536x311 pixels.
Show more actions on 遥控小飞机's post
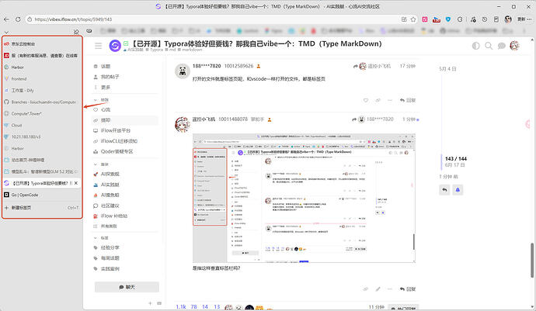pyautogui.click(x=390, y=289)
